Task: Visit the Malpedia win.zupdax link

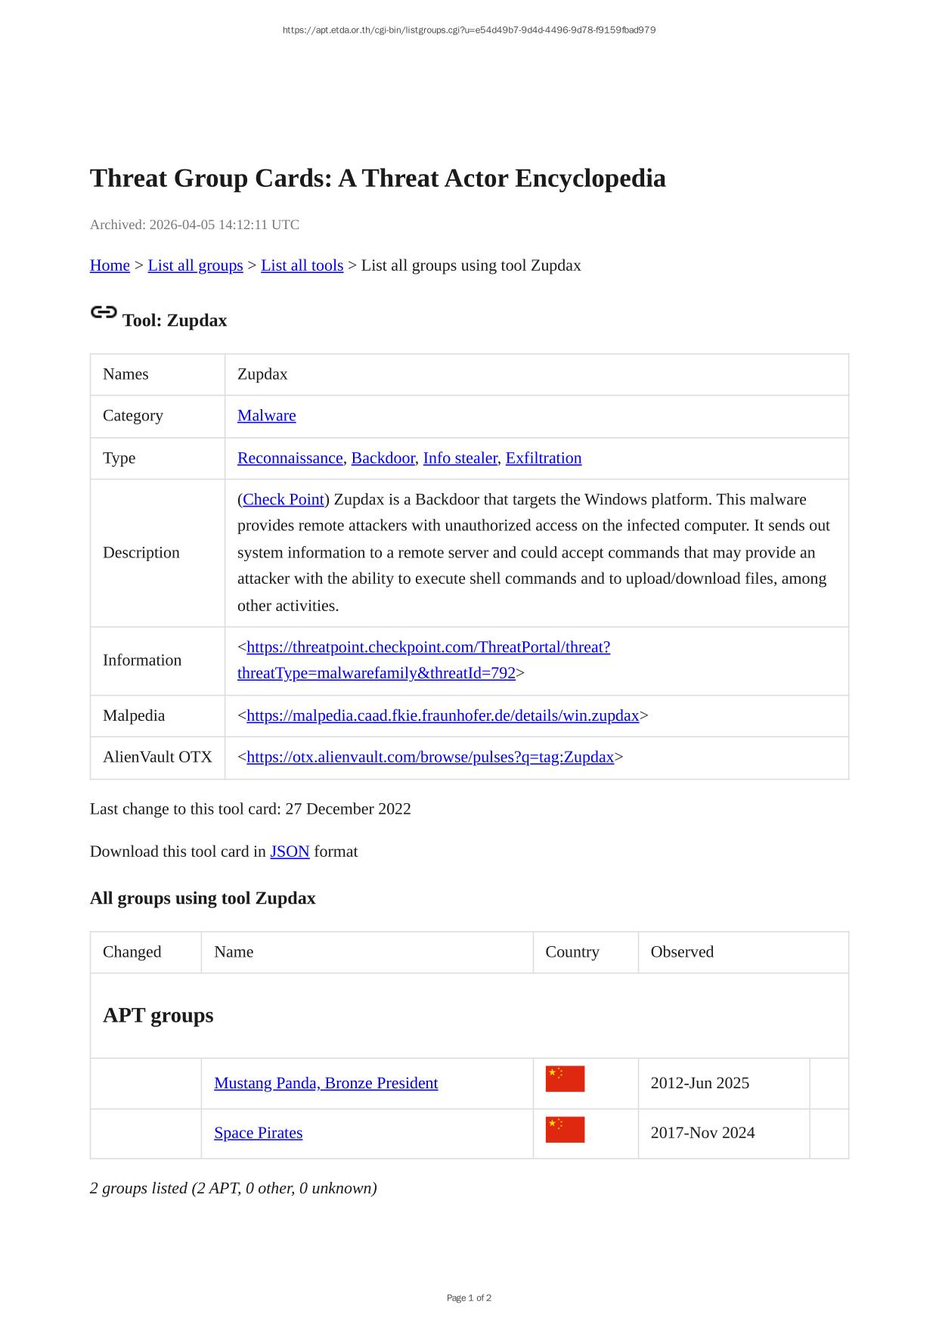Action: tap(442, 715)
